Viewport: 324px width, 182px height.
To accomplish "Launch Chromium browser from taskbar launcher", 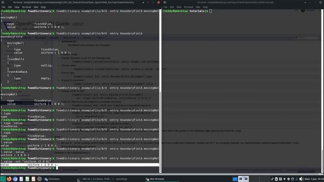I will click(x=15, y=179).
